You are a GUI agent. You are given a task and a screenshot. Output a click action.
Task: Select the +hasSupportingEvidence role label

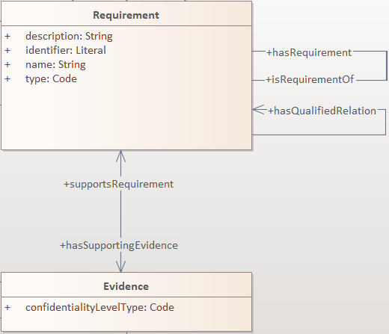point(119,246)
